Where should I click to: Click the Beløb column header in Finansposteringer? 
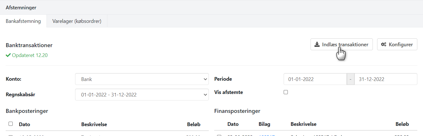tap(402, 124)
